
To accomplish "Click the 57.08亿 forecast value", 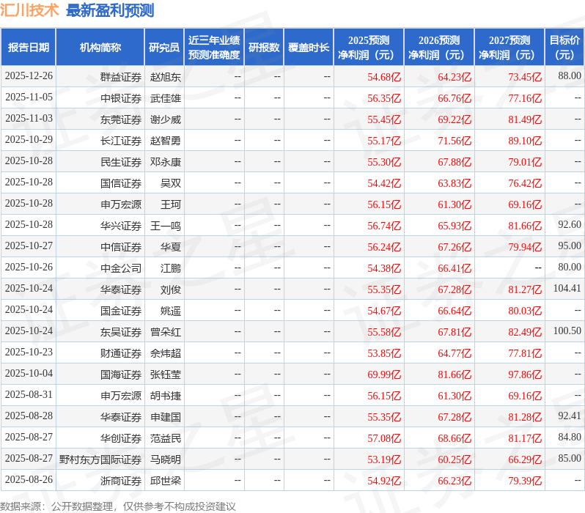I will pyautogui.click(x=384, y=439).
